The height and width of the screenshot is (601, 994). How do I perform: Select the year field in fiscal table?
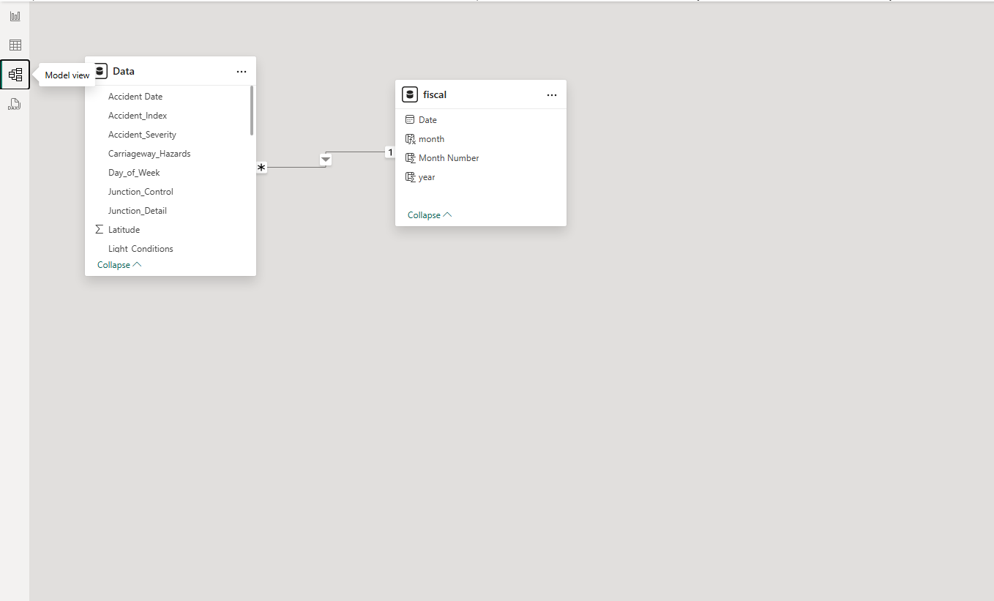click(x=427, y=177)
